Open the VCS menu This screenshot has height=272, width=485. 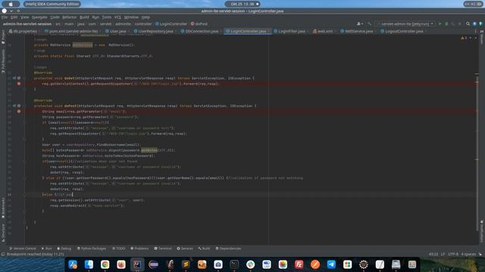click(117, 17)
